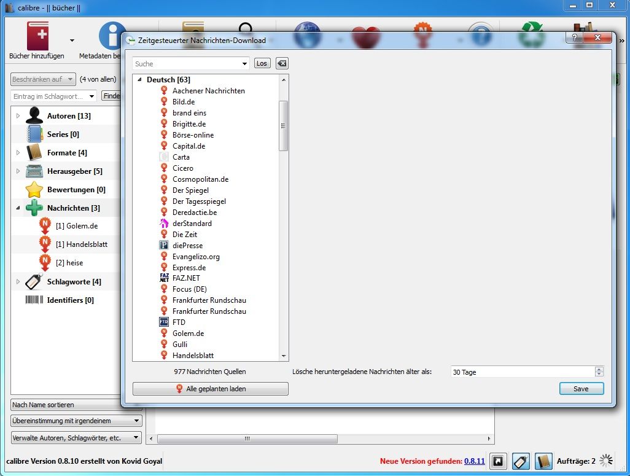This screenshot has width=630, height=476.
Task: Select Bild.de news source
Action: click(184, 102)
